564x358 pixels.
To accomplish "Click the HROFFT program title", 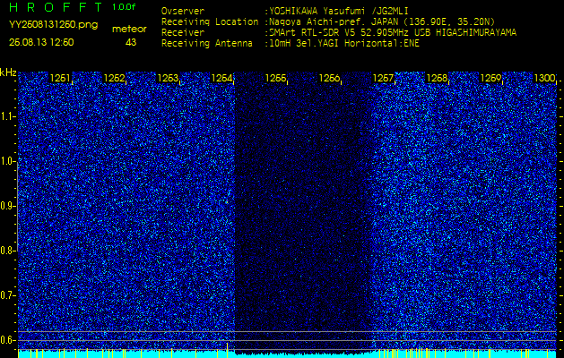I will (x=56, y=7).
